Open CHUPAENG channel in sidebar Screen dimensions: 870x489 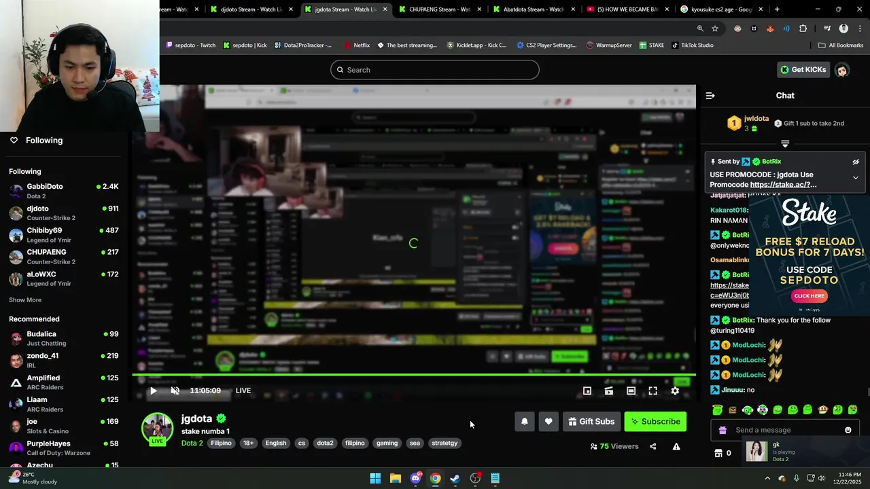[64, 257]
